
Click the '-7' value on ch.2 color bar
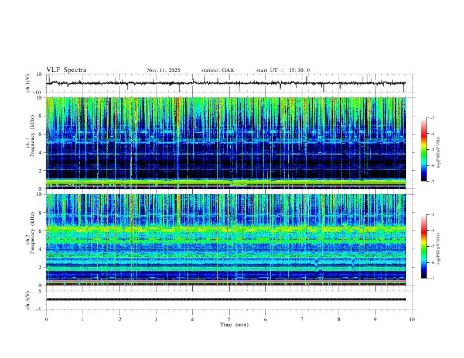point(432,278)
